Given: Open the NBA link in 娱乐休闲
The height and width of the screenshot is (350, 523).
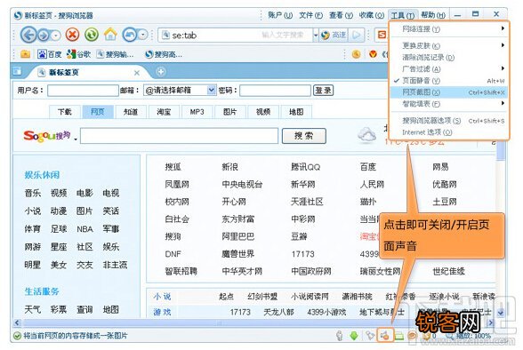Looking at the screenshot, I should pyautogui.click(x=84, y=229).
